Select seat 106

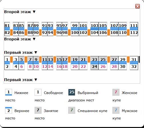tap(103, 33)
